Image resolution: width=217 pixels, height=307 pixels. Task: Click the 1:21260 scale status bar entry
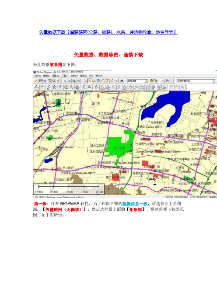[x=169, y=197]
